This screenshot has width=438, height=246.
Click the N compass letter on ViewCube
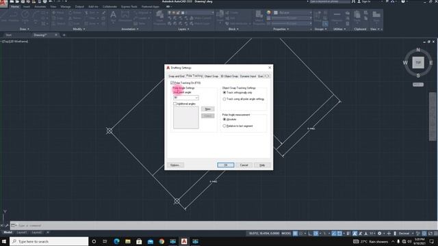pos(418,50)
